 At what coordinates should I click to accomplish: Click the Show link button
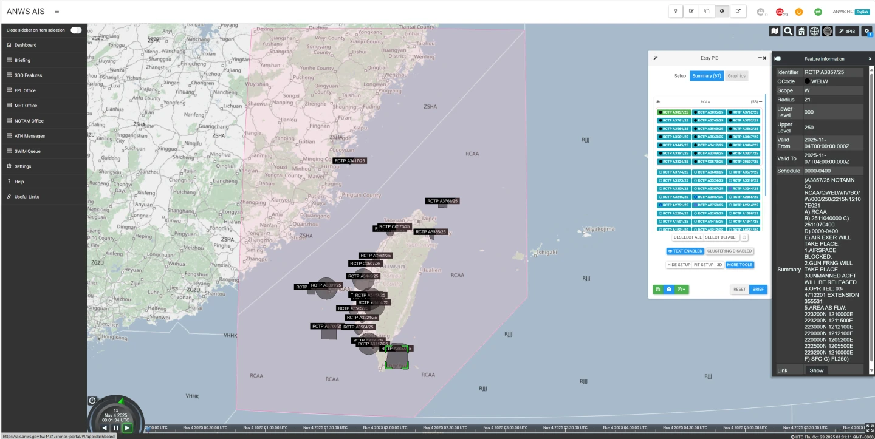[817, 370]
